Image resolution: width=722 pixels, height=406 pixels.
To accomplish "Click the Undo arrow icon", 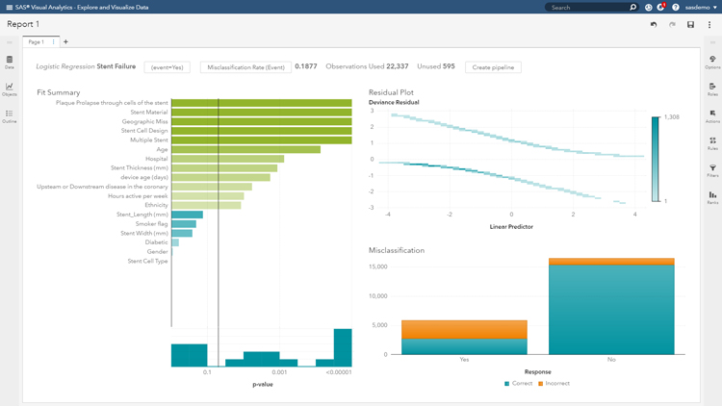I will coord(654,24).
